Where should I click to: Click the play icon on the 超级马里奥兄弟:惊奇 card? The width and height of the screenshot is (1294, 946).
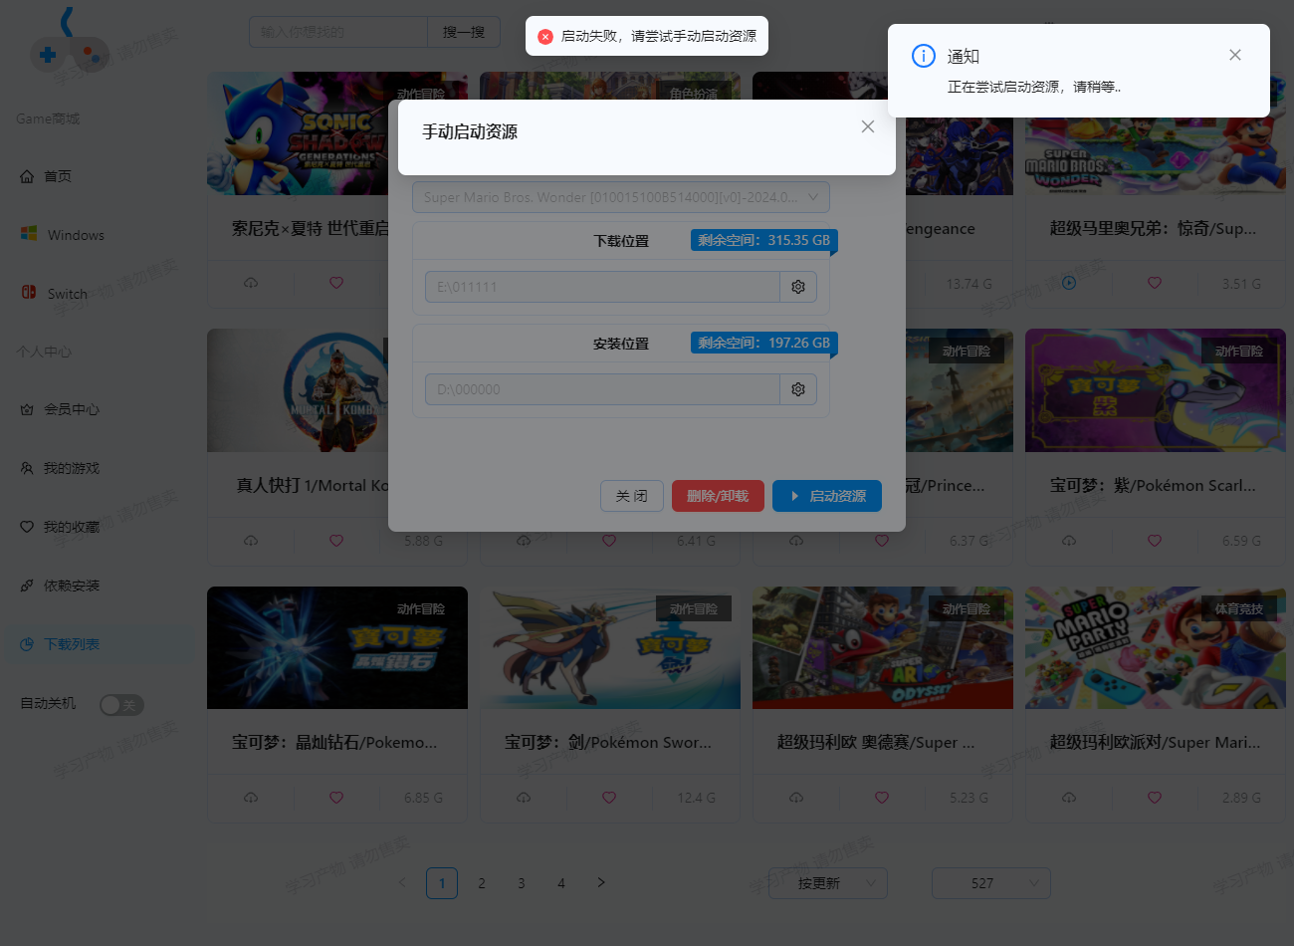(1069, 283)
